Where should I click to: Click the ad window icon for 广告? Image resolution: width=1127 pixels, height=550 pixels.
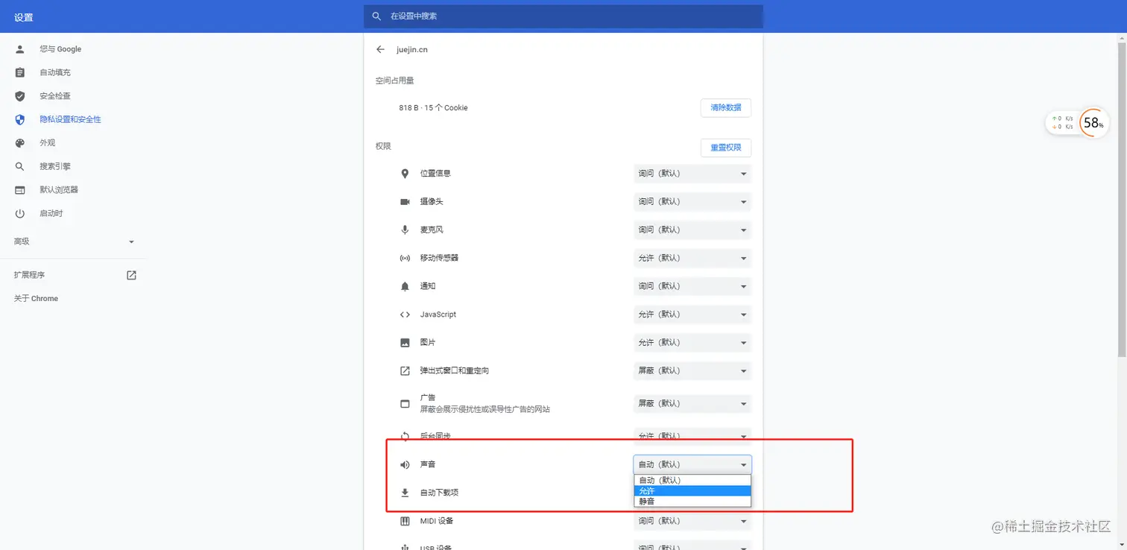[405, 403]
